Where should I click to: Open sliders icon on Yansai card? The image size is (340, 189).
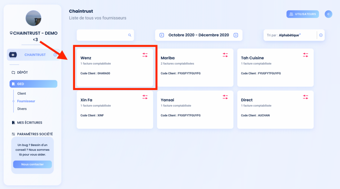[225, 97]
